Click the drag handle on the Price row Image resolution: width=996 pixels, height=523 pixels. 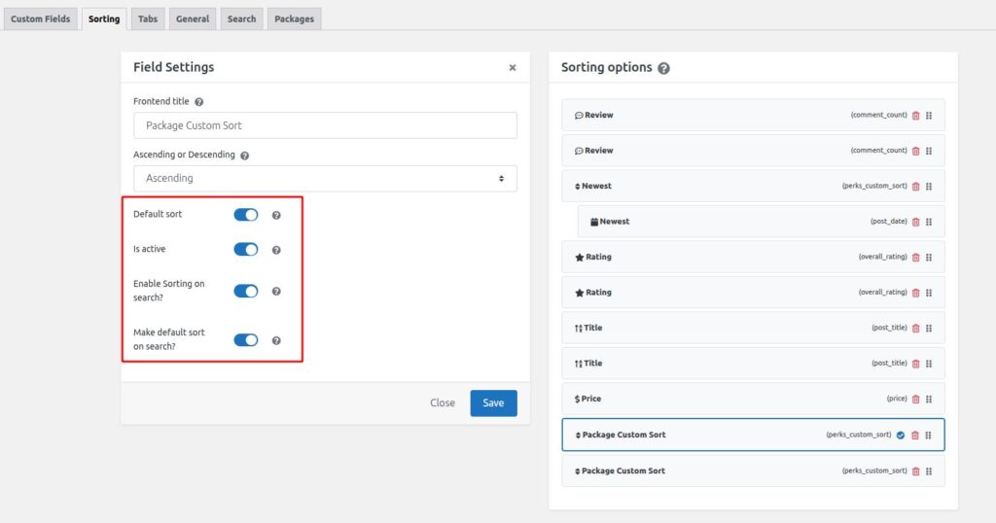click(929, 400)
